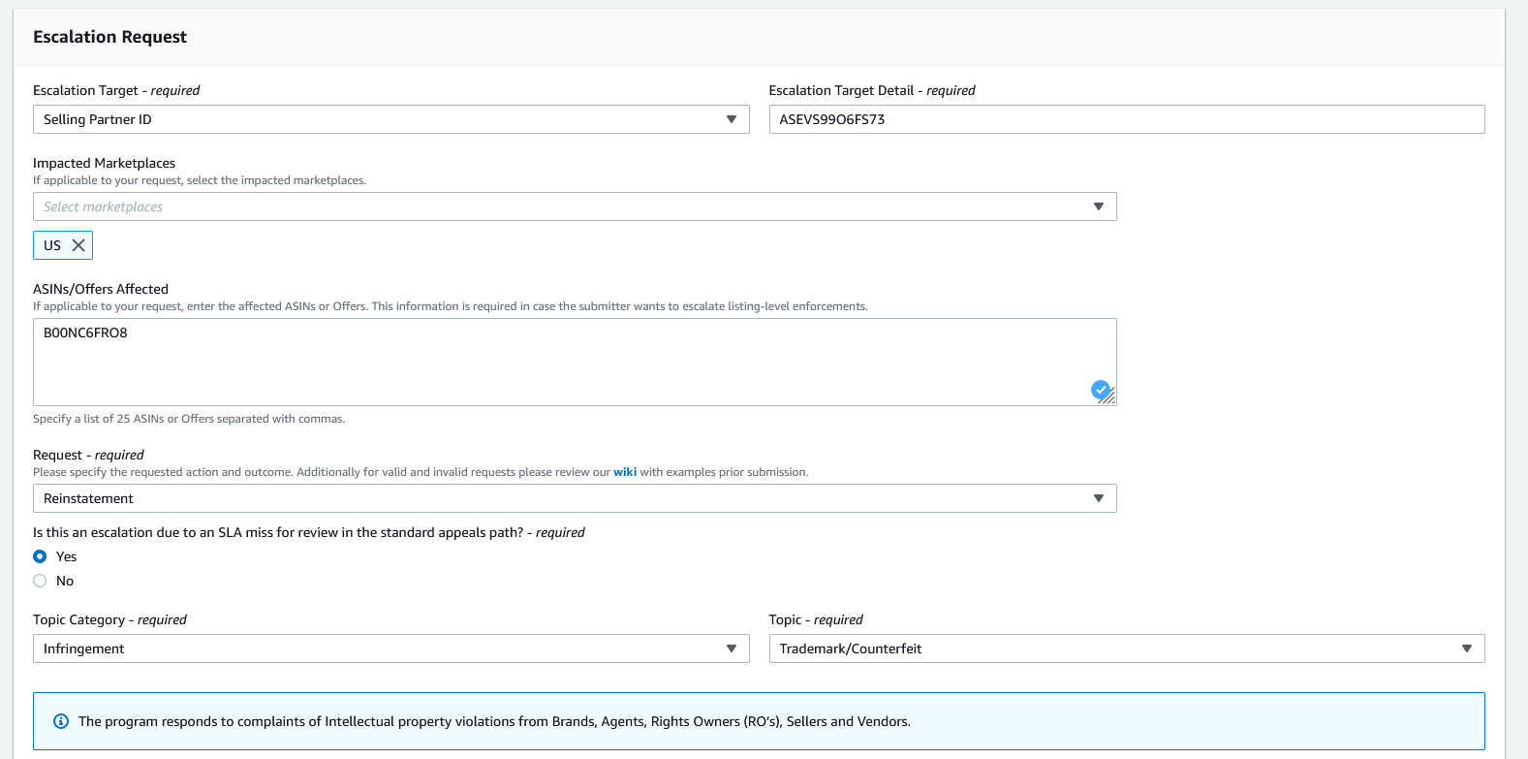
Task: Open the Topic Category dropdown
Action: 390,648
